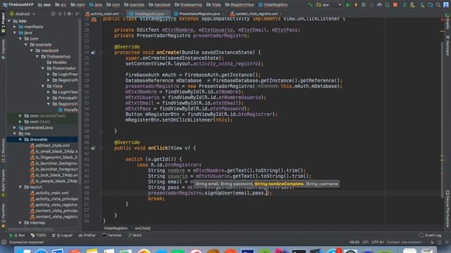451x253 pixels.
Task: Click the UTF-8 encoding status bar entry
Action: pos(378,242)
